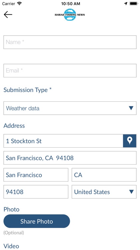Edit the 94108 zip code field
140x250 pixels.
click(36, 192)
